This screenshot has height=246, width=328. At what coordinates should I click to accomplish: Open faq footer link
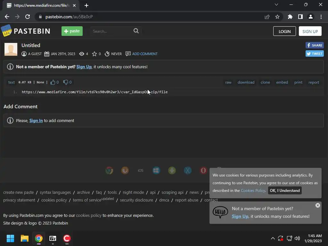pyautogui.click(x=99, y=192)
